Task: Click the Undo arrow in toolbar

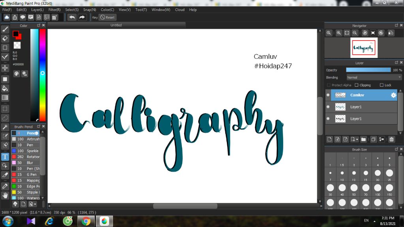Action: (x=72, y=17)
